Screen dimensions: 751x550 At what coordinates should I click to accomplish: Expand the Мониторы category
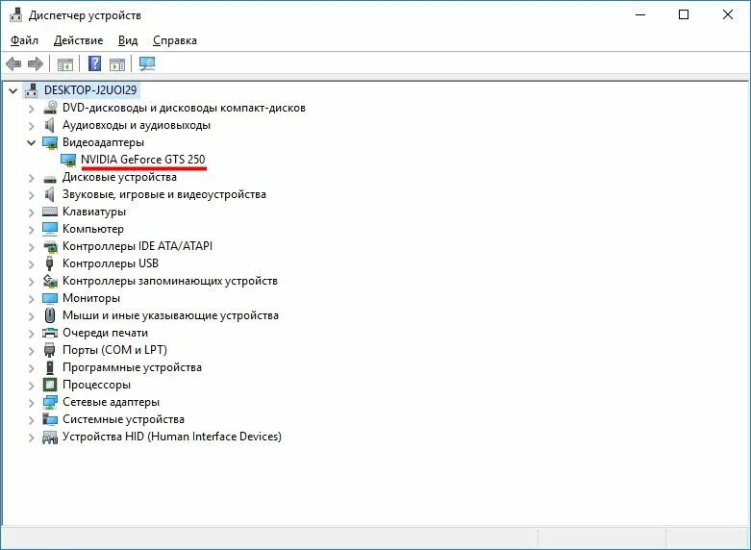(31, 299)
